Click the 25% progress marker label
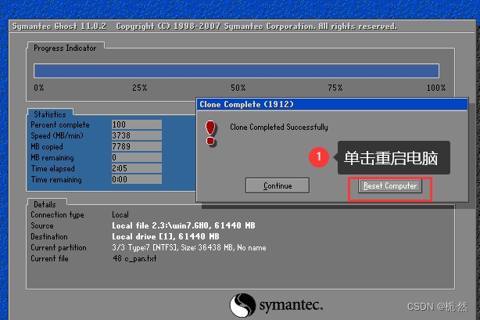480x320 pixels. coord(140,88)
